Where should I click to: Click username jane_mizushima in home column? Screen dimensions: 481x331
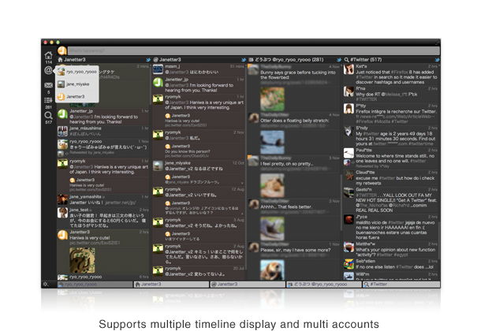(85, 128)
